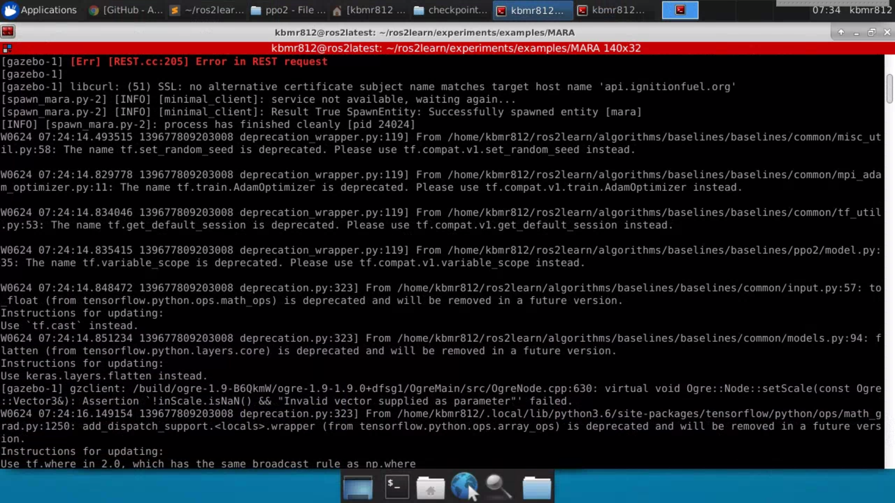The width and height of the screenshot is (895, 503).
Task: Minimize the MARA terminal window
Action: 857,32
